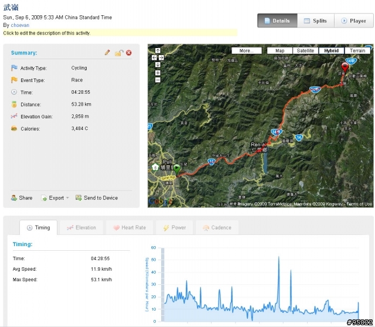Open the choevan user profile link
Image resolution: width=375 pixels, height=327 pixels.
[20, 25]
